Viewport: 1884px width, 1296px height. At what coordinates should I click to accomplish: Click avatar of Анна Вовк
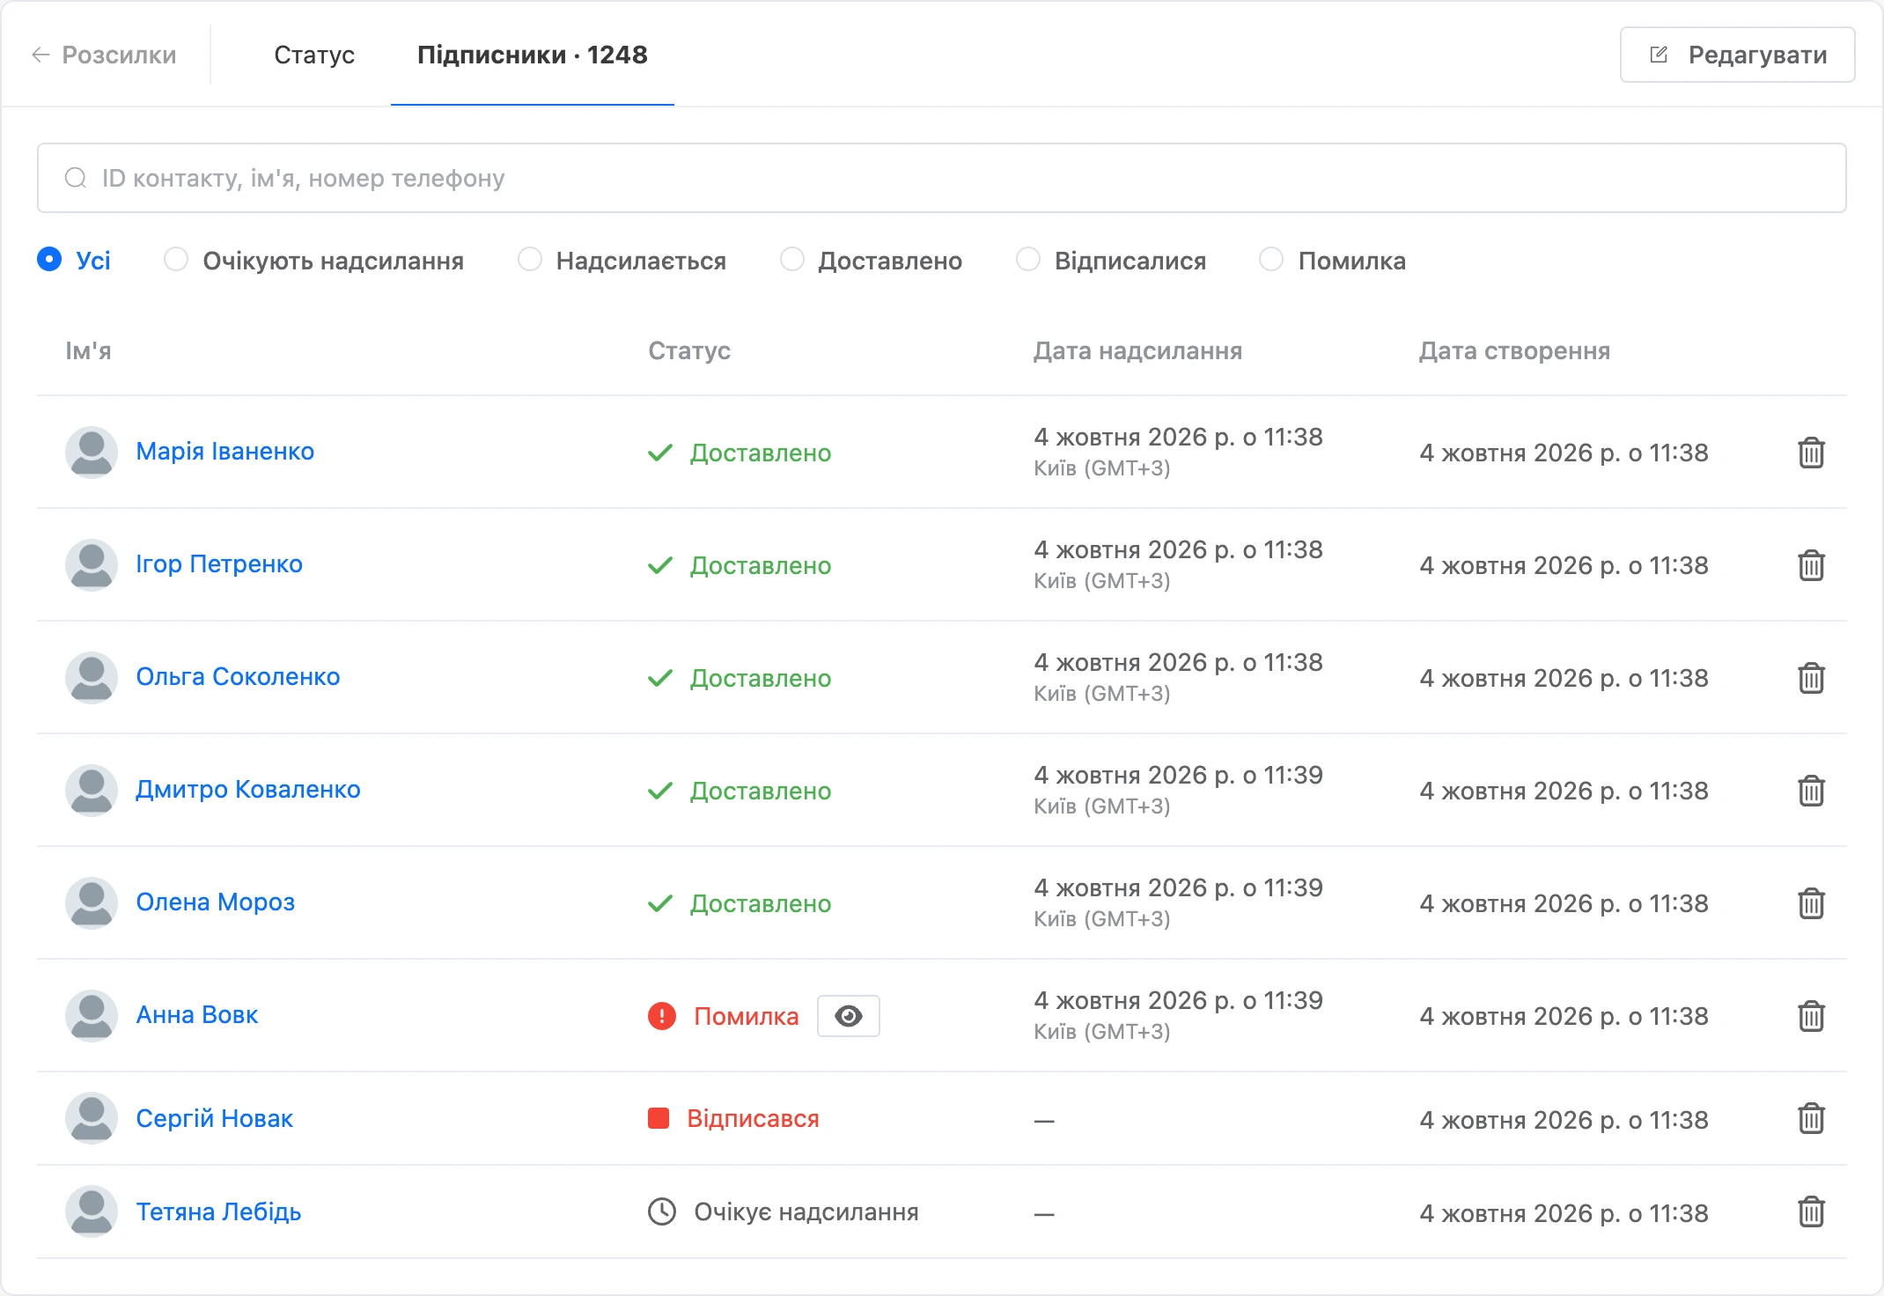(x=92, y=1016)
